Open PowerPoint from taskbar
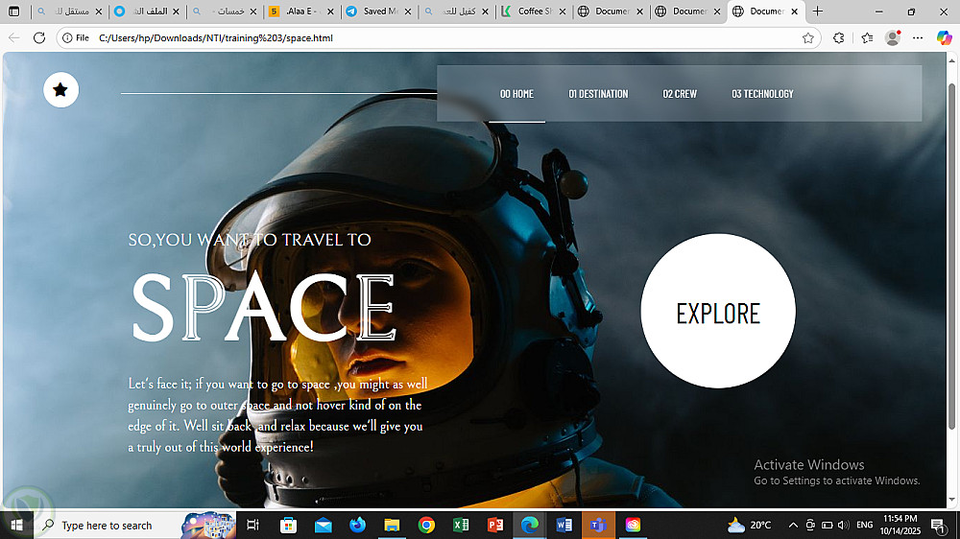Screen dimensions: 960x539 [x=495, y=525]
